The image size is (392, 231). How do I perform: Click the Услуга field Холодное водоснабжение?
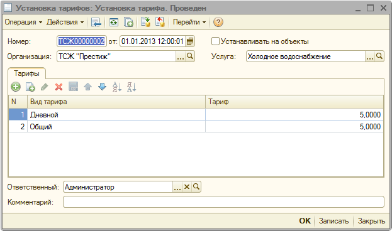coord(306,56)
